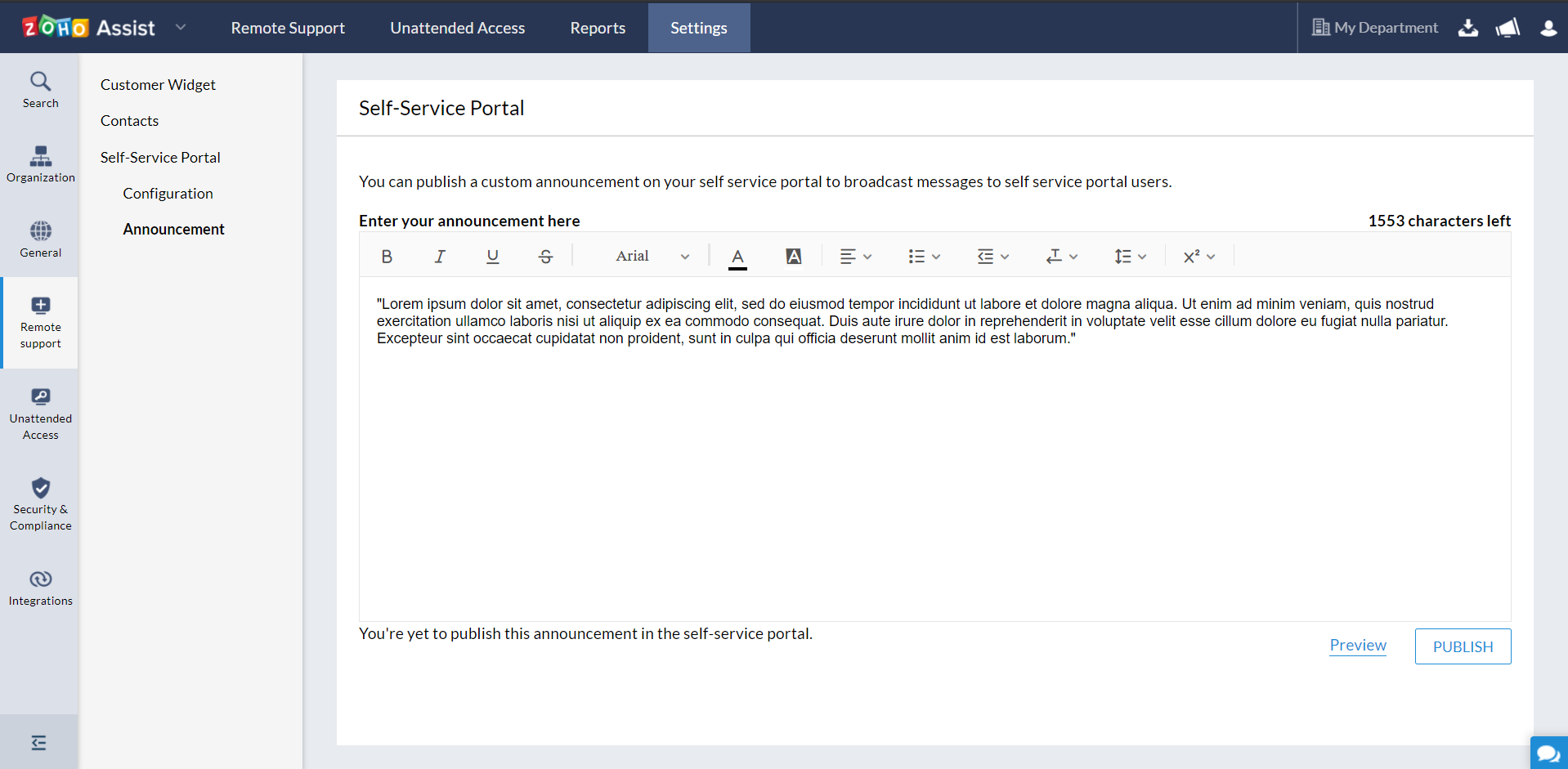This screenshot has height=769, width=1568.
Task: Open the Preview link
Action: point(1358,646)
